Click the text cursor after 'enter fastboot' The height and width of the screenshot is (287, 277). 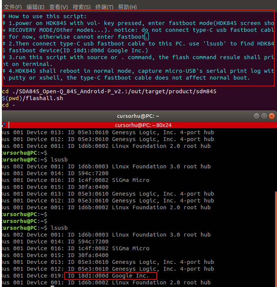tap(146, 37)
